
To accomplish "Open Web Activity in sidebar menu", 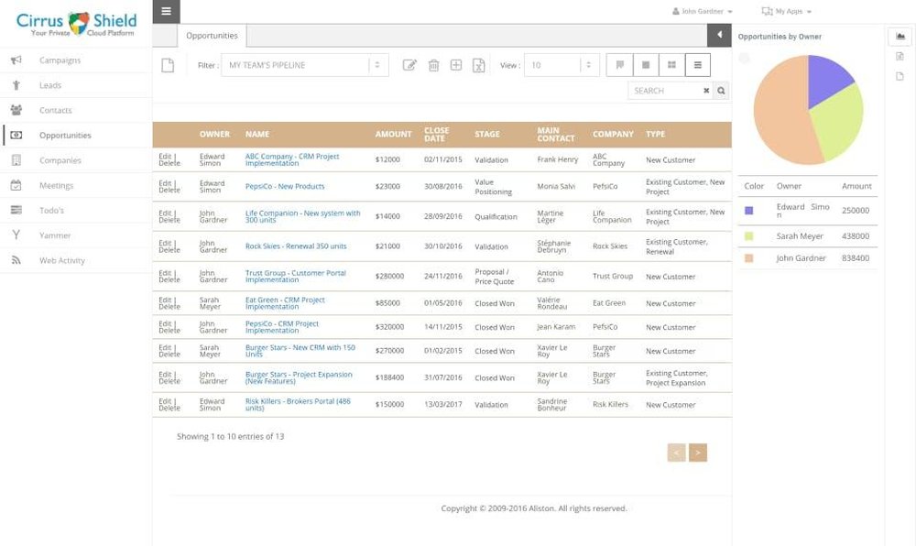I will tap(62, 260).
